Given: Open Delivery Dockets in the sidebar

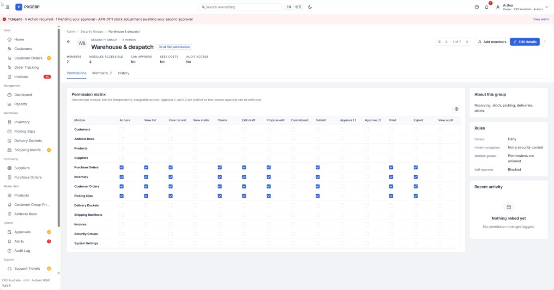Looking at the screenshot, I should tap(29, 141).
